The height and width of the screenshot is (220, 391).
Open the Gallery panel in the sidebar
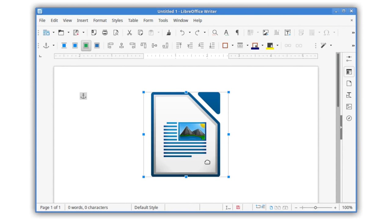point(349,107)
